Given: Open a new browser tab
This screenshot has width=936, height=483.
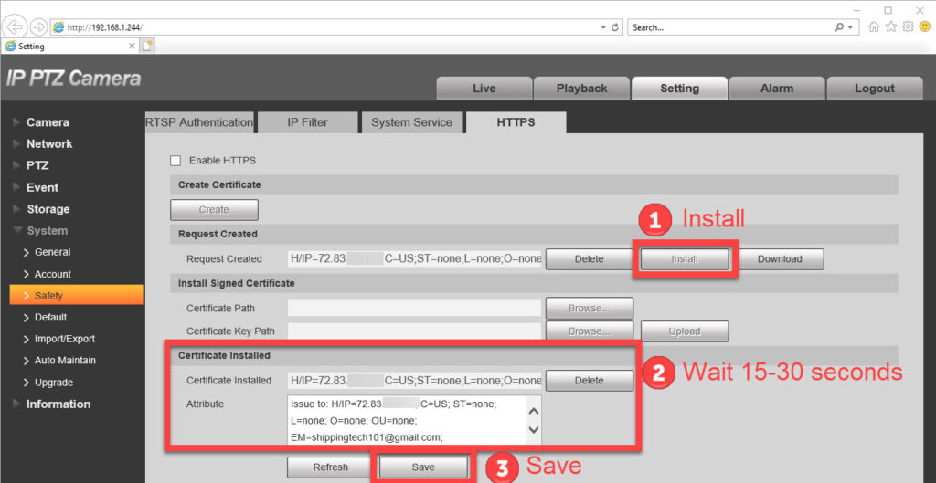Looking at the screenshot, I should click(147, 46).
